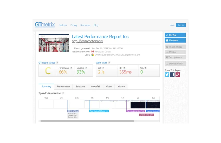Click the Download PDF button
This screenshot has height=143, width=221.
[x=175, y=64]
